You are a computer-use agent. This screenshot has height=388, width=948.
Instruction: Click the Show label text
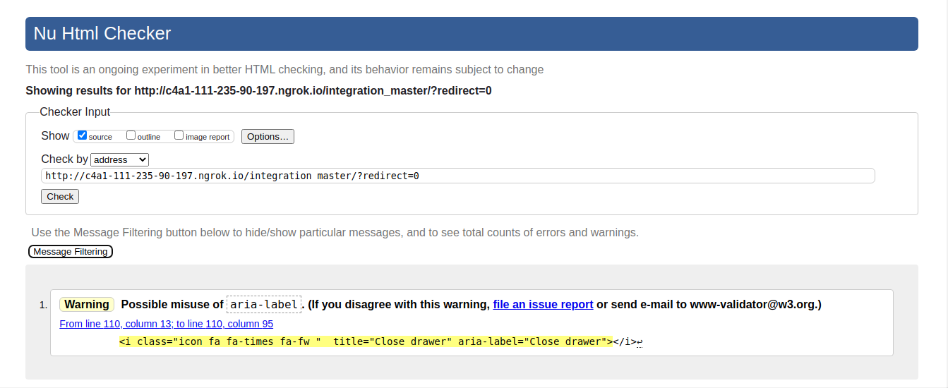(x=55, y=136)
